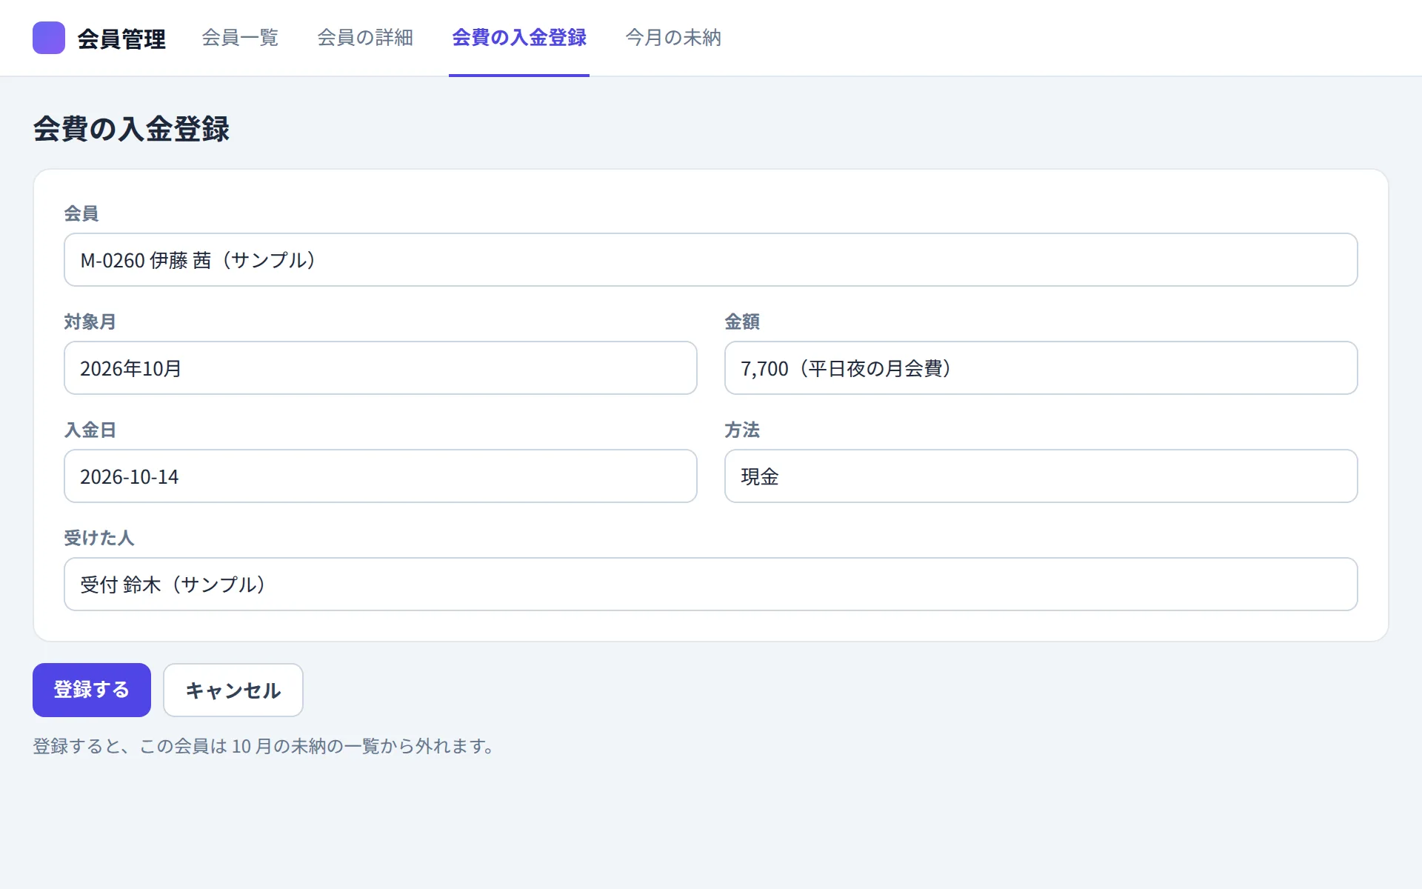
Task: Click the 対象月 label
Action: tap(90, 322)
